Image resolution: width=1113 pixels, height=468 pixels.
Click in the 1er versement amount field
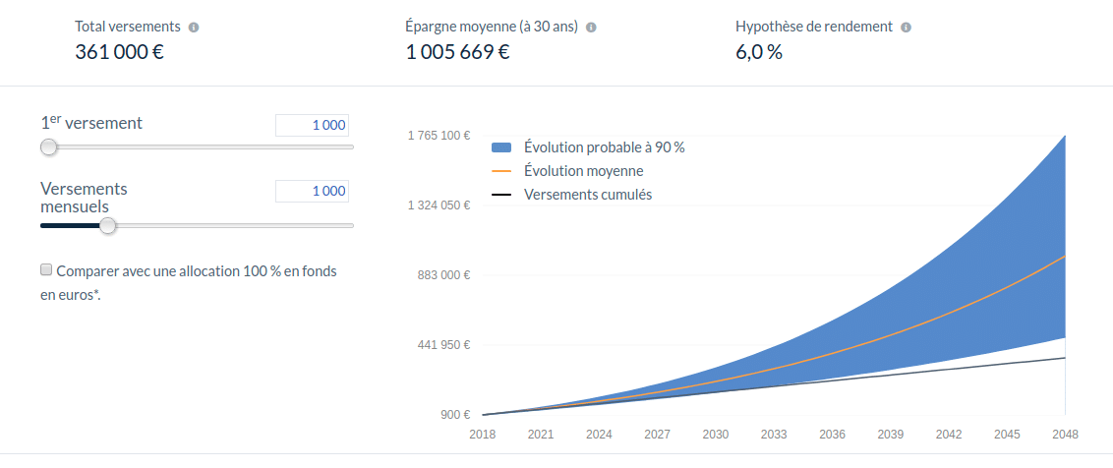pos(313,125)
